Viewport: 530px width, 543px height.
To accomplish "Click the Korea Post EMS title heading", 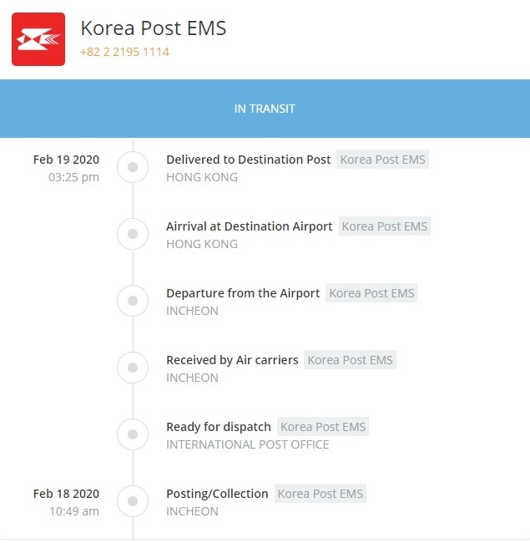I will click(x=154, y=28).
